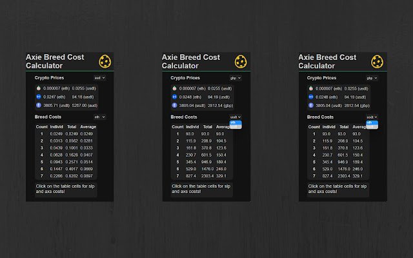Click 5267.00 (aud) price in left panel
The image size is (413, 258).
[85, 105]
